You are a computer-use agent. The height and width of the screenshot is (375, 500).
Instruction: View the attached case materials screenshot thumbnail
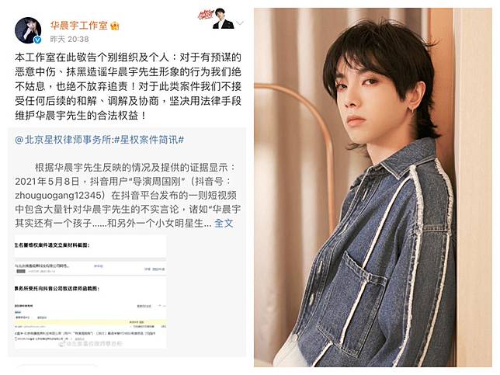pyautogui.click(x=91, y=292)
